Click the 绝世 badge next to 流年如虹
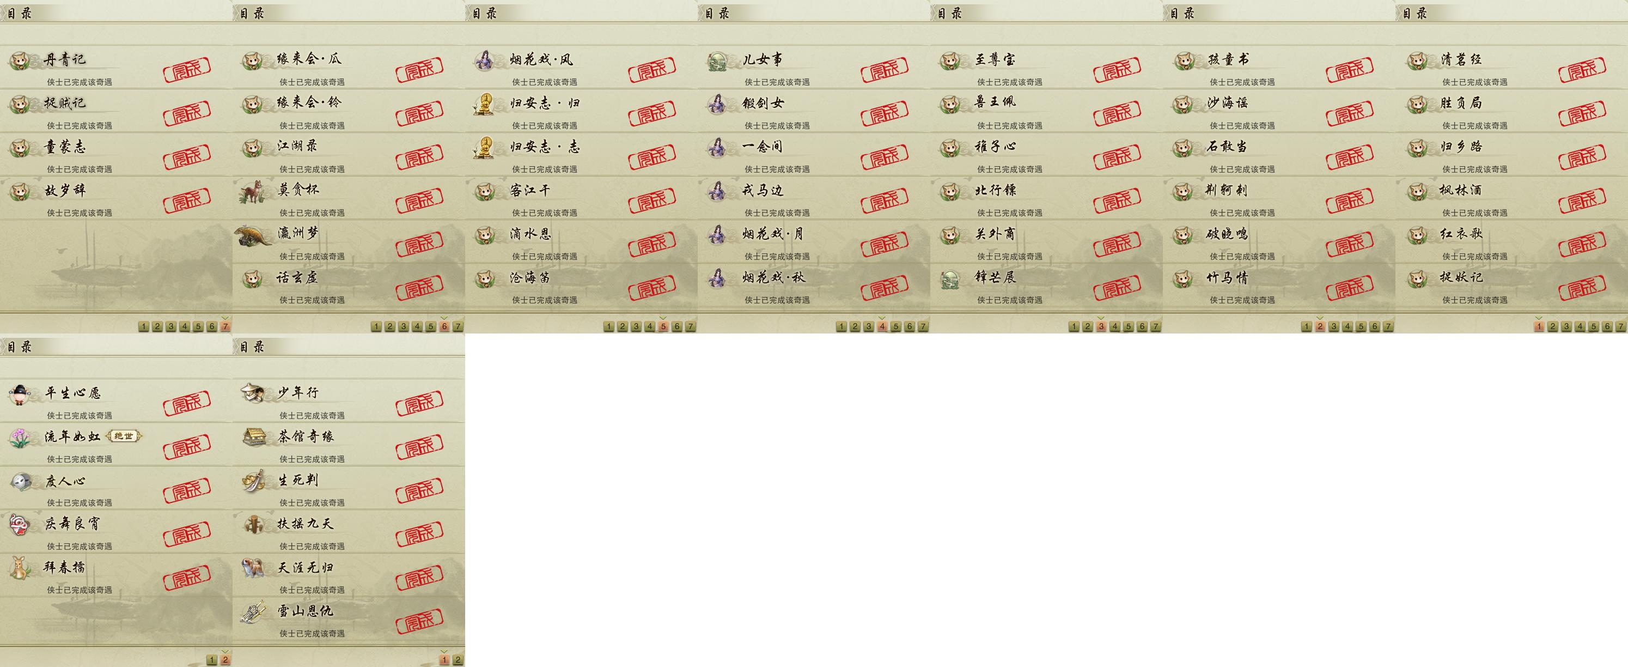The height and width of the screenshot is (667, 1628). coord(123,436)
